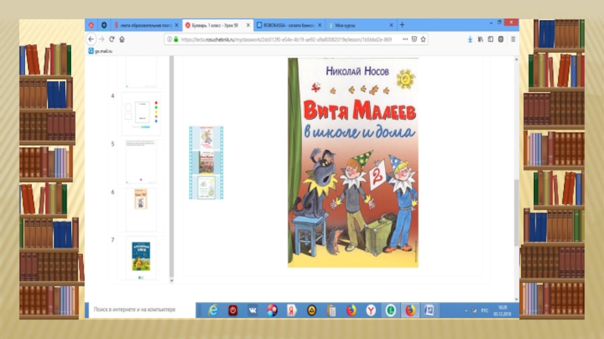
Task: Launch Yandex Browser from the taskbar
Action: pos(371,310)
